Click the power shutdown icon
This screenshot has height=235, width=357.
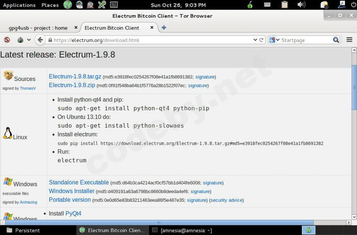tap(353, 5)
